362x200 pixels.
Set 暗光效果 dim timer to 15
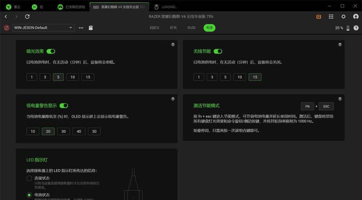point(88,77)
